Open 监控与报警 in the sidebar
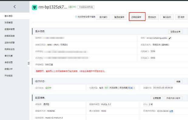This screenshot has width=188, height=120. [9, 43]
